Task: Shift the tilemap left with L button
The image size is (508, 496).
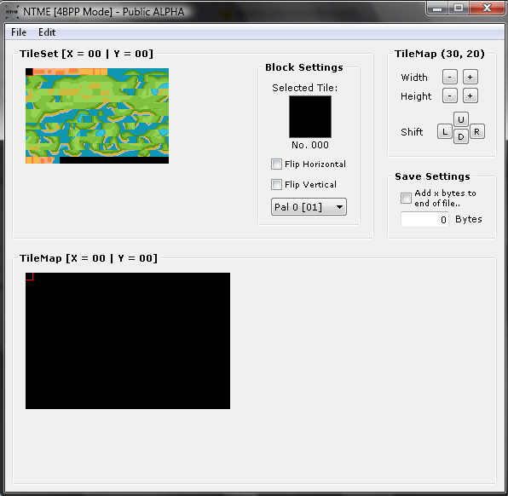Action: click(445, 131)
